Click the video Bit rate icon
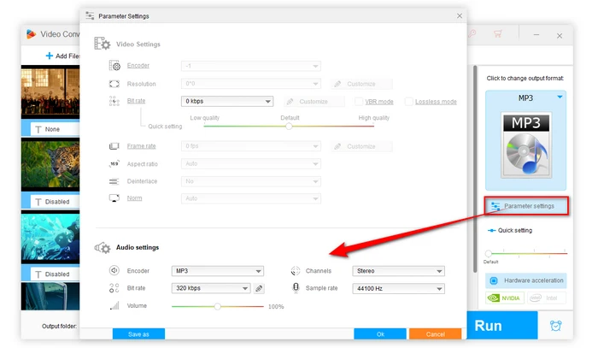Image resolution: width=598 pixels, height=348 pixels. click(x=114, y=101)
